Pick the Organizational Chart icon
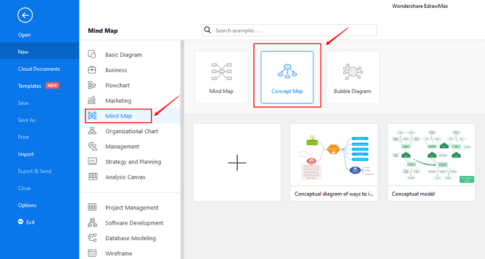Screen dimensions: 485x259 92,131
